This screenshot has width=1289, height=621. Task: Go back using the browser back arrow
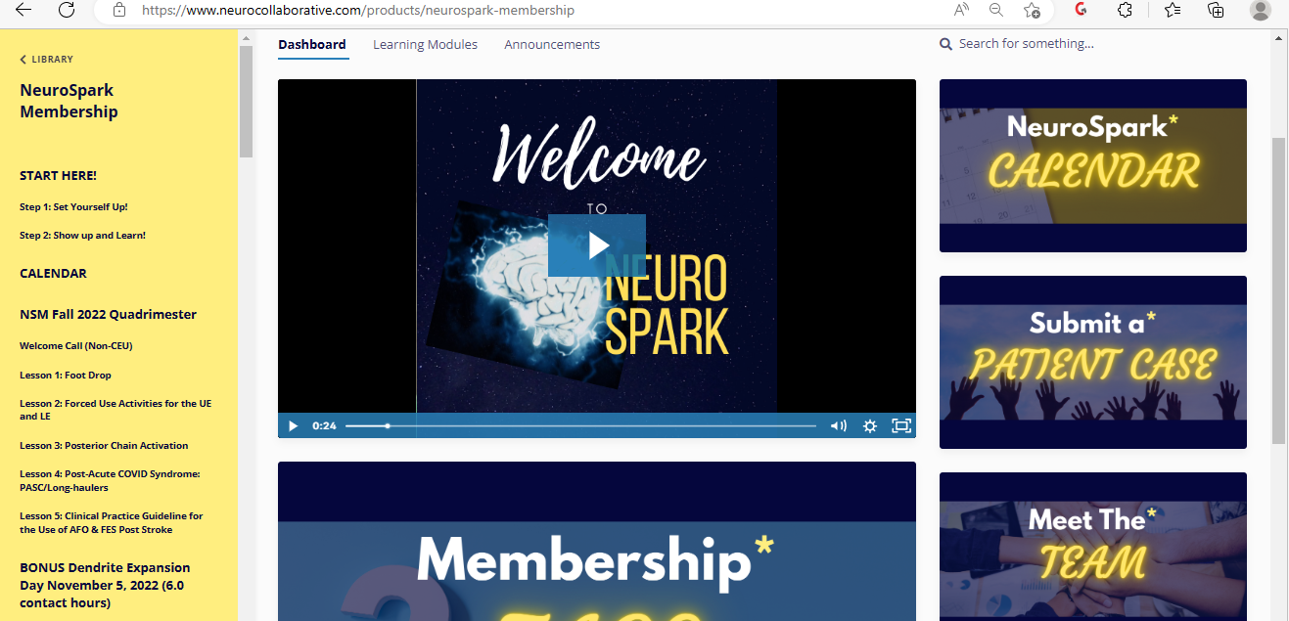click(x=23, y=10)
